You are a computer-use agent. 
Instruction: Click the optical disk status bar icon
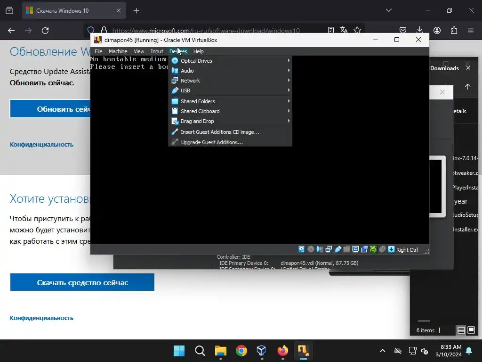(311, 249)
